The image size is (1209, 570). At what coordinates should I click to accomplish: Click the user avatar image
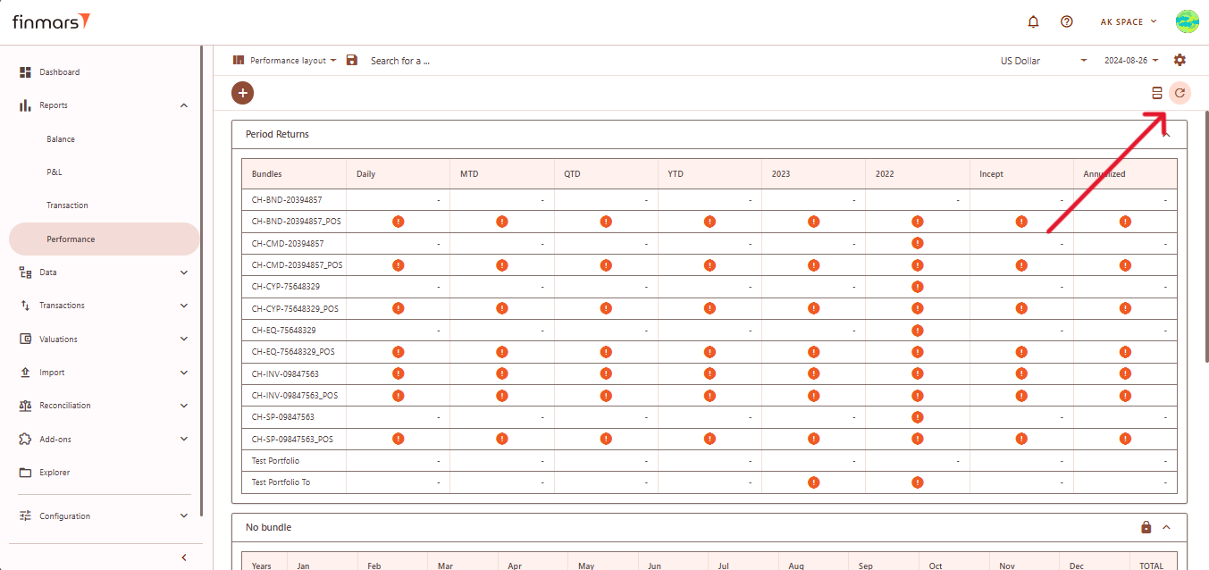[x=1187, y=21]
